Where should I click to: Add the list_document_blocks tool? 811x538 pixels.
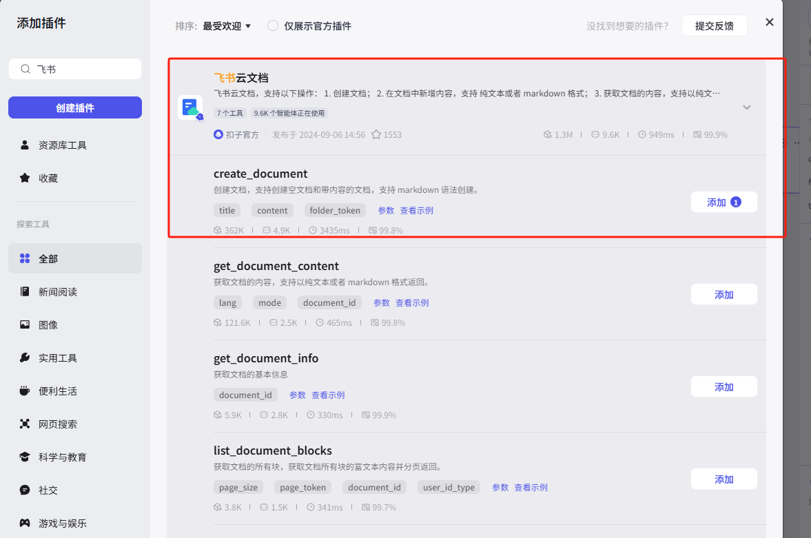click(724, 479)
